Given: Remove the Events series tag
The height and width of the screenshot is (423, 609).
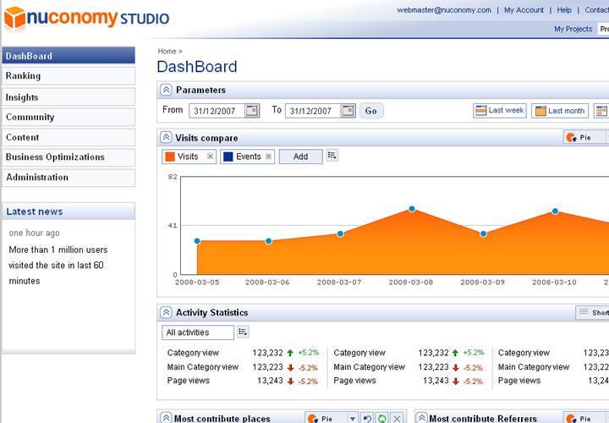Looking at the screenshot, I should (x=268, y=157).
